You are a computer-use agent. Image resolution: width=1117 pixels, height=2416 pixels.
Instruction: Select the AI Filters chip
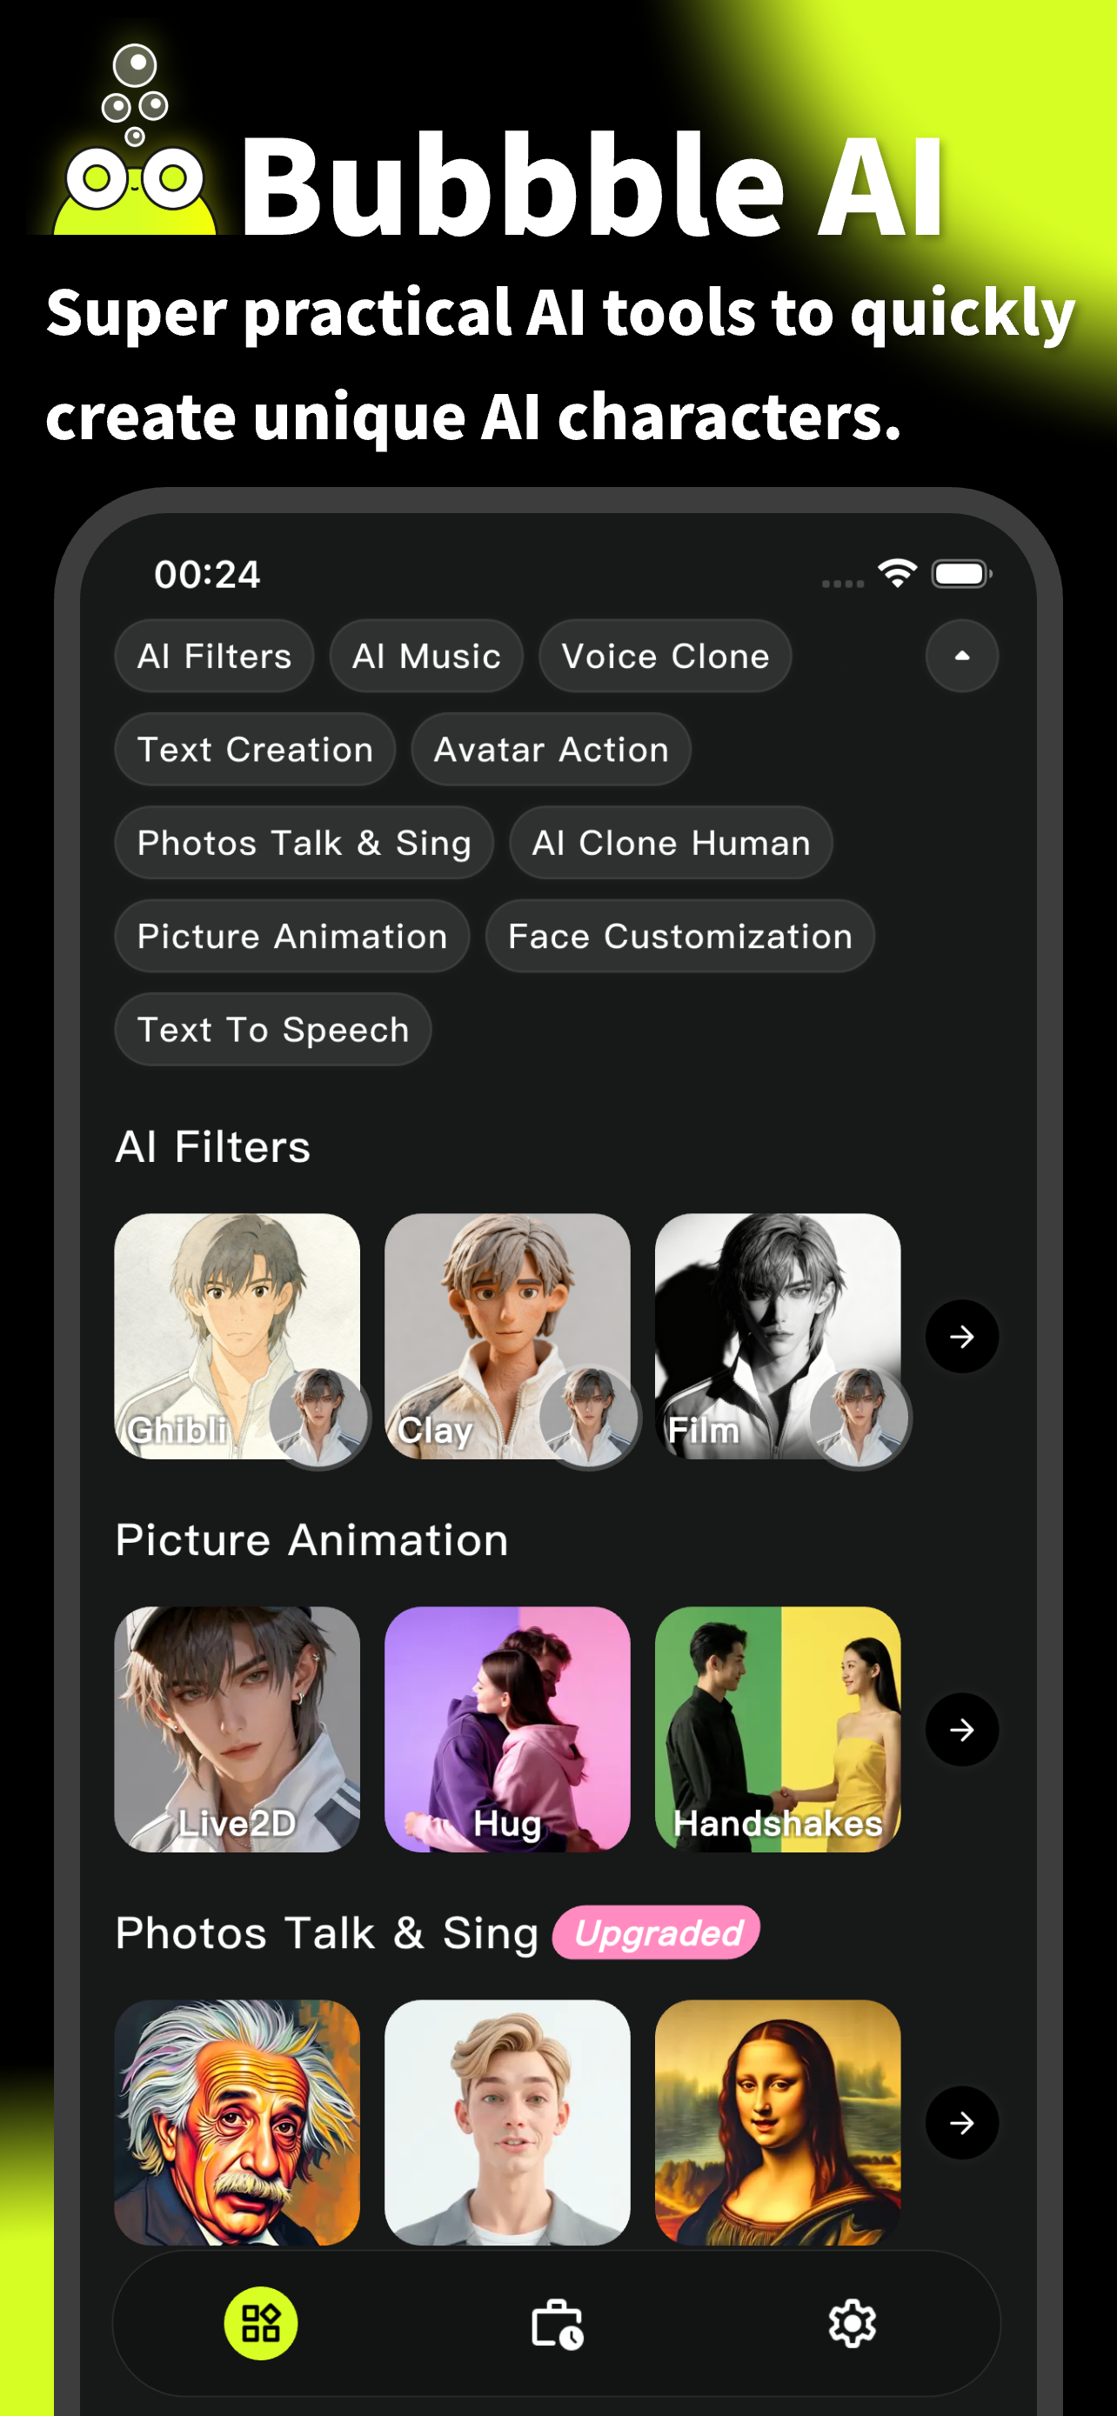(214, 656)
